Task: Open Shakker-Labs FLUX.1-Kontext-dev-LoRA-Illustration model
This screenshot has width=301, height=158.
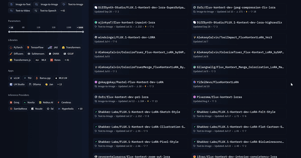Action: click(140, 129)
